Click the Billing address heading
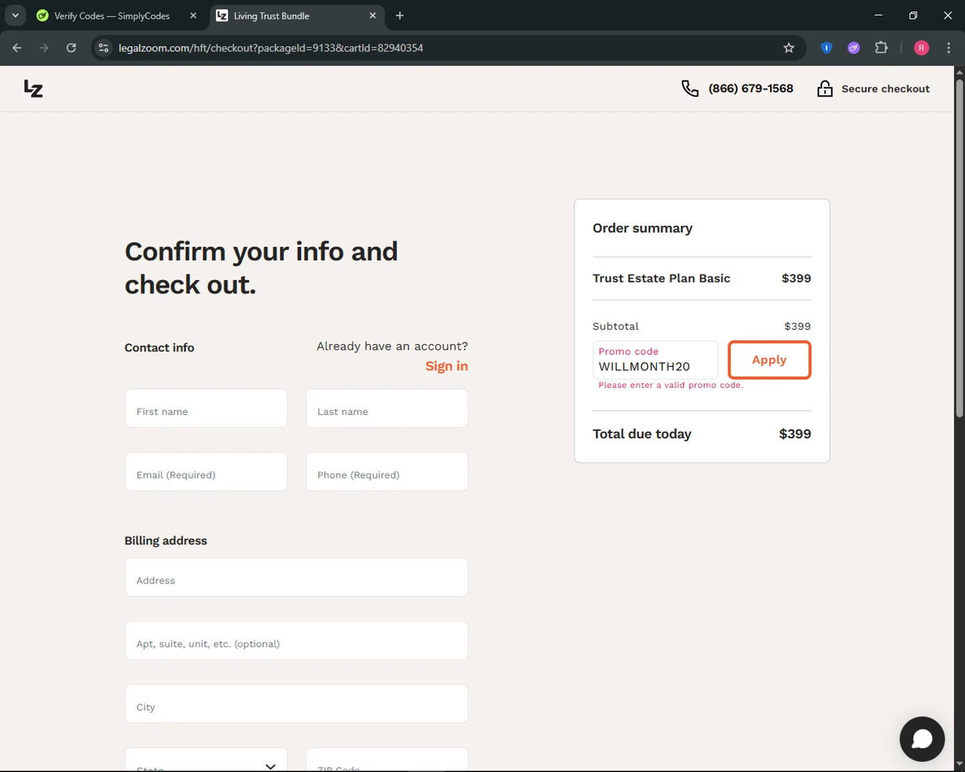The image size is (965, 772). click(165, 541)
